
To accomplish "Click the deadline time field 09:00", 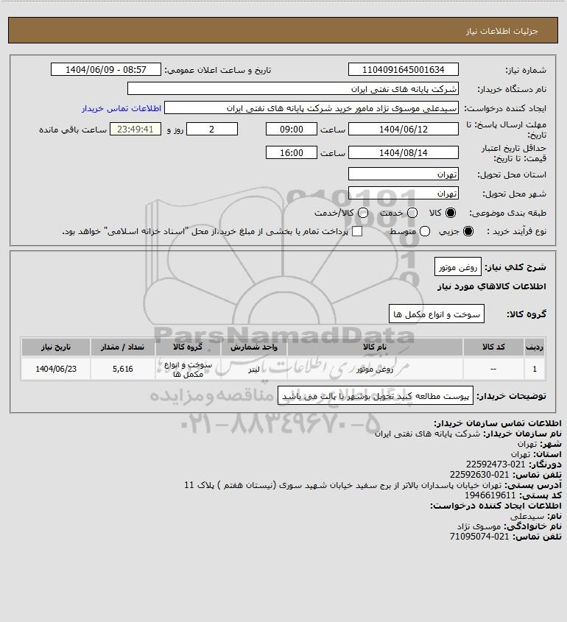I will click(x=292, y=130).
